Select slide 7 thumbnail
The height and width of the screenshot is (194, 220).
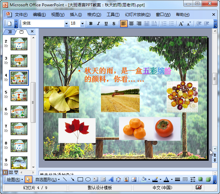[x=19, y=129]
